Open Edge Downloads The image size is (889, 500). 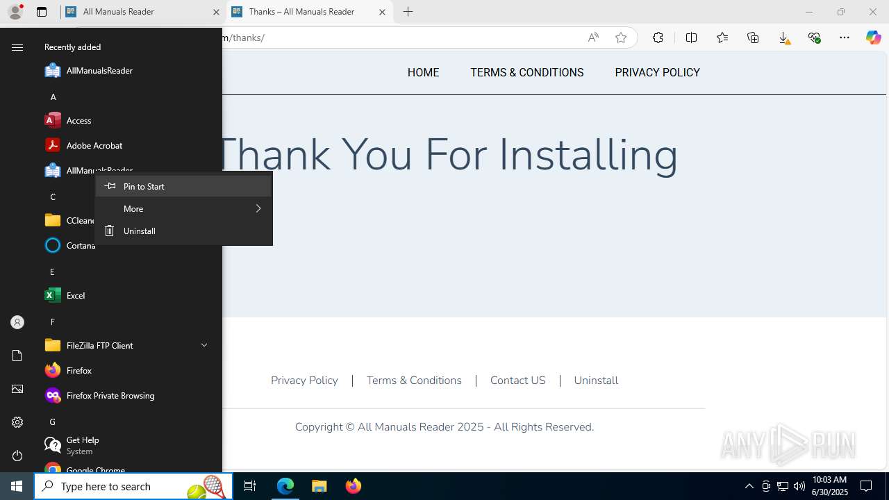783,37
